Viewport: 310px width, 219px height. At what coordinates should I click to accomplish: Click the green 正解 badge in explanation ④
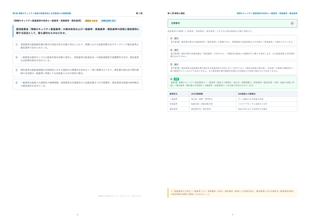click(176, 79)
